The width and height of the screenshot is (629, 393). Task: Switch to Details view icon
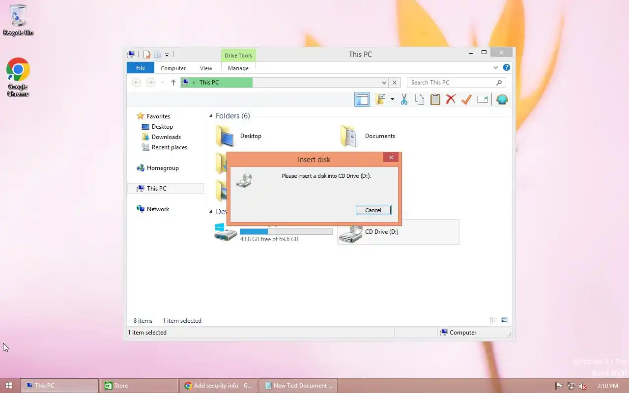tap(494, 320)
